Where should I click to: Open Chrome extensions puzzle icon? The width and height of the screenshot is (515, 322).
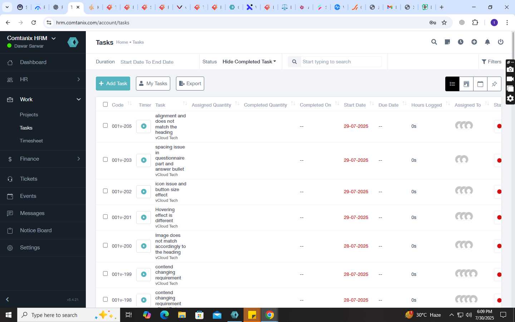[x=475, y=23]
